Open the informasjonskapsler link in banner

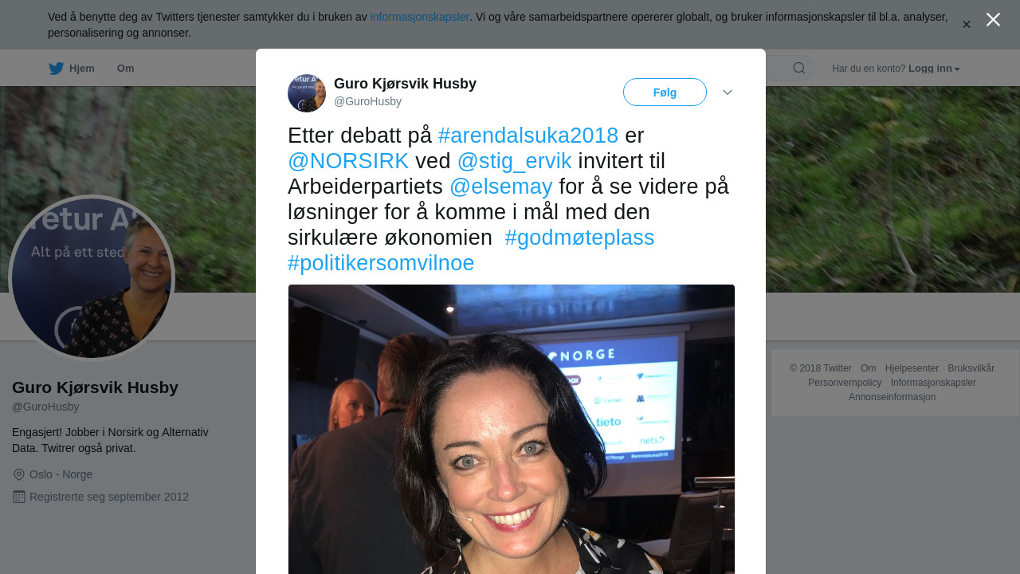pyautogui.click(x=420, y=17)
